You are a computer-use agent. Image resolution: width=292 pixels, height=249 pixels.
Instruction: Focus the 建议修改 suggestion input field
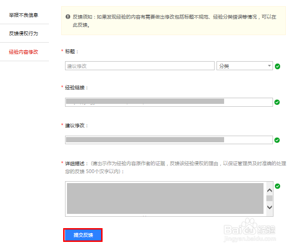pyautogui.click(x=169, y=140)
